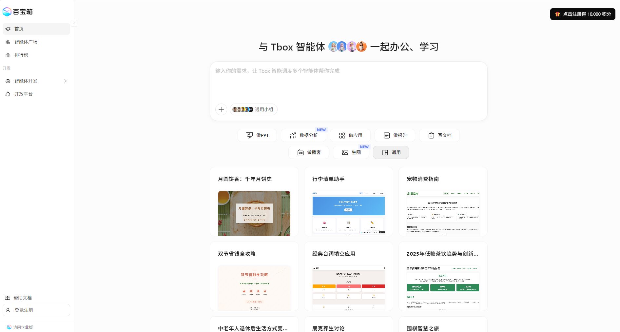
Task: View the 排行榜 rankings page
Action: pos(22,55)
